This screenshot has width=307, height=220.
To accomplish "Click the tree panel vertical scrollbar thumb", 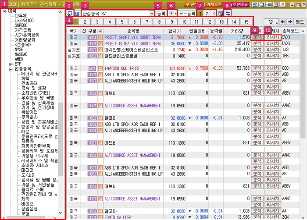I will pyautogui.click(x=61, y=139).
